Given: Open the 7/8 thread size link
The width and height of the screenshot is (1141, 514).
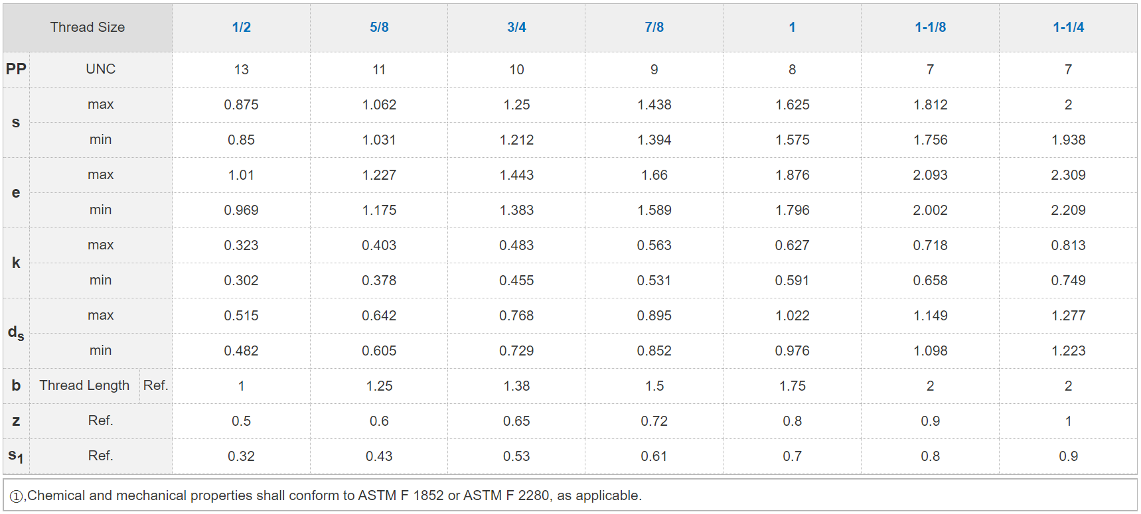Looking at the screenshot, I should click(x=654, y=27).
